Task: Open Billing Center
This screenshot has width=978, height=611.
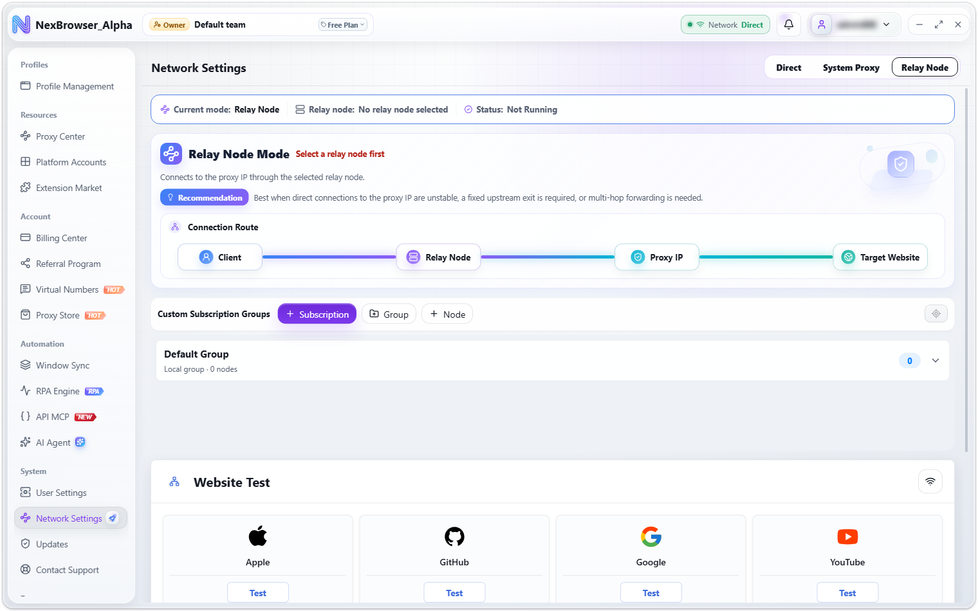Action: click(x=71, y=238)
